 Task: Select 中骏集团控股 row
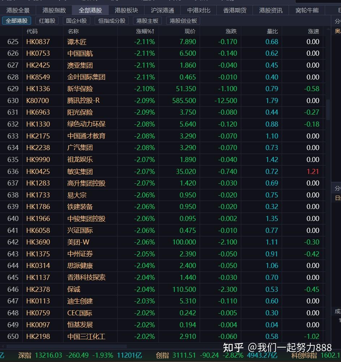[x=163, y=219]
